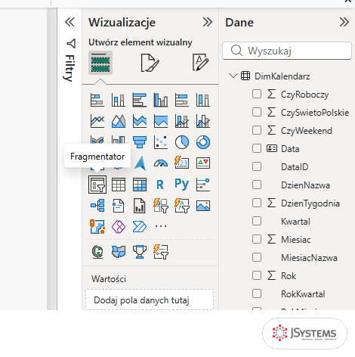
Task: Check the CzySwietoPolskie field
Action: [257, 112]
